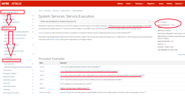Image resolution: width=185 pixels, height=97 pixels.
Task: Expand the Discovery chevron in sidebar
Action: click(33, 83)
